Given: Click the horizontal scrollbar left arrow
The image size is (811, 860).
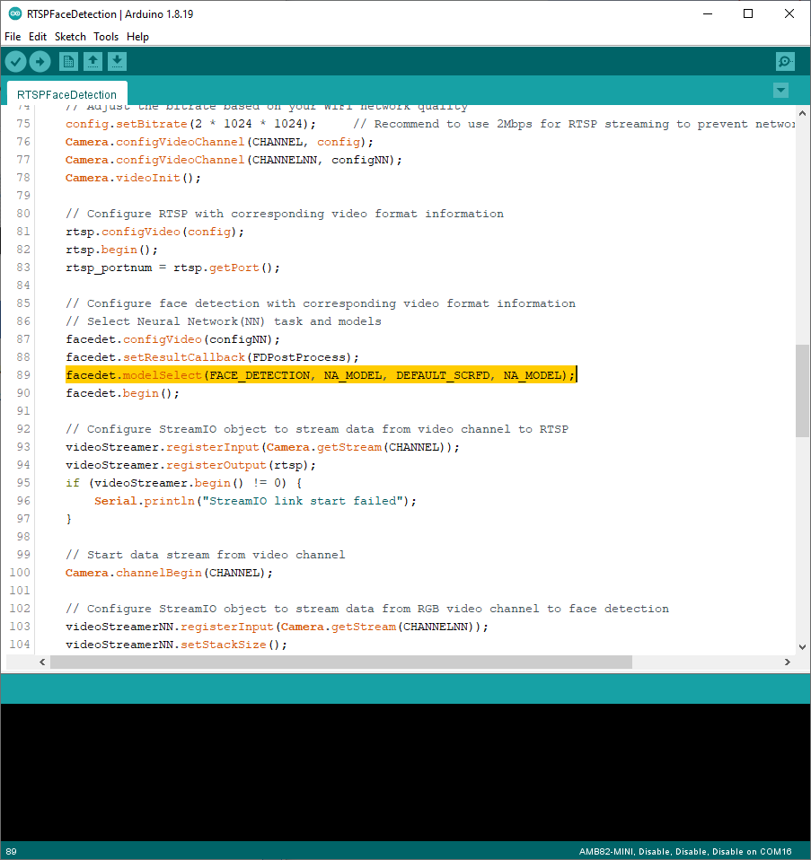Looking at the screenshot, I should point(41,662).
